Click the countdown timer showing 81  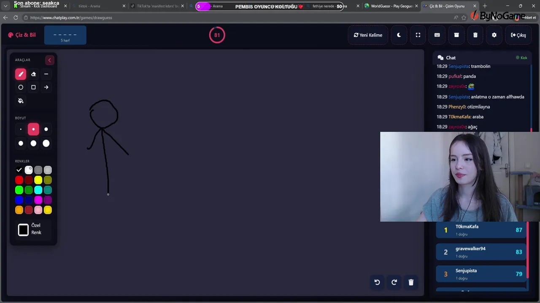217,35
